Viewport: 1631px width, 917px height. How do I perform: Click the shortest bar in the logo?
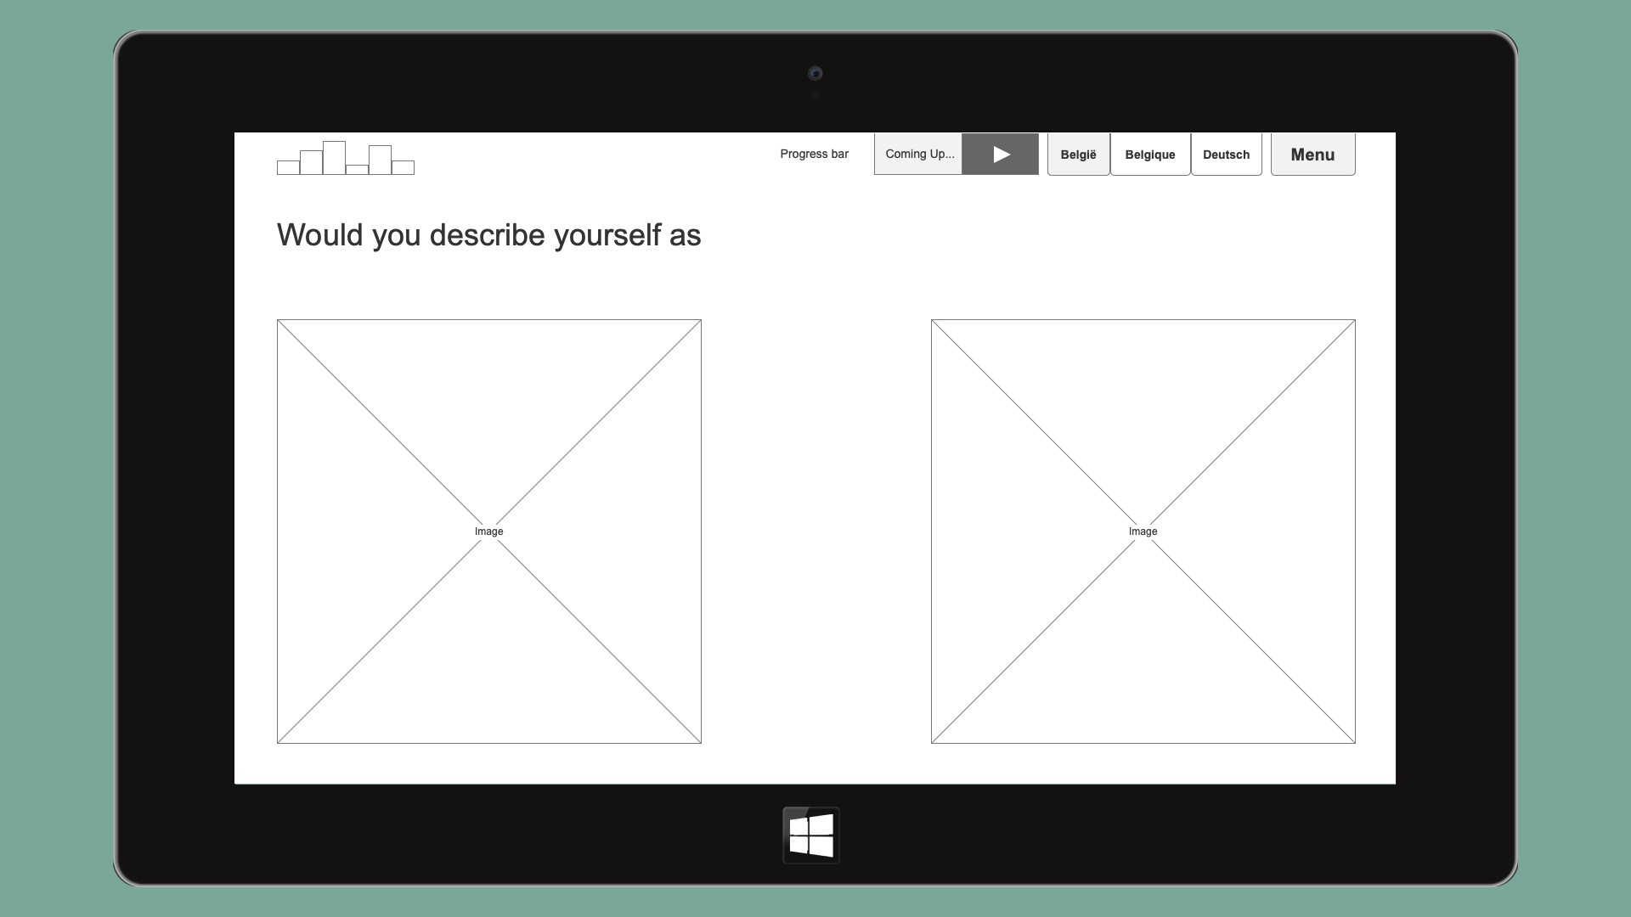[x=357, y=170]
